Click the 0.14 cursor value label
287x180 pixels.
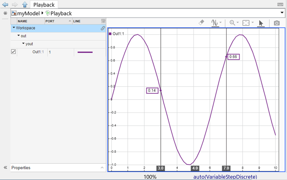click(x=152, y=91)
